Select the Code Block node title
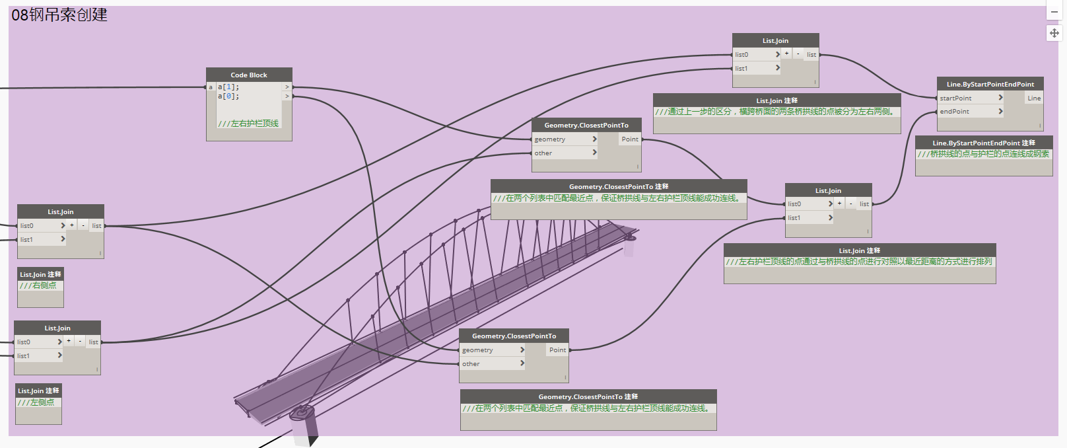 249,75
